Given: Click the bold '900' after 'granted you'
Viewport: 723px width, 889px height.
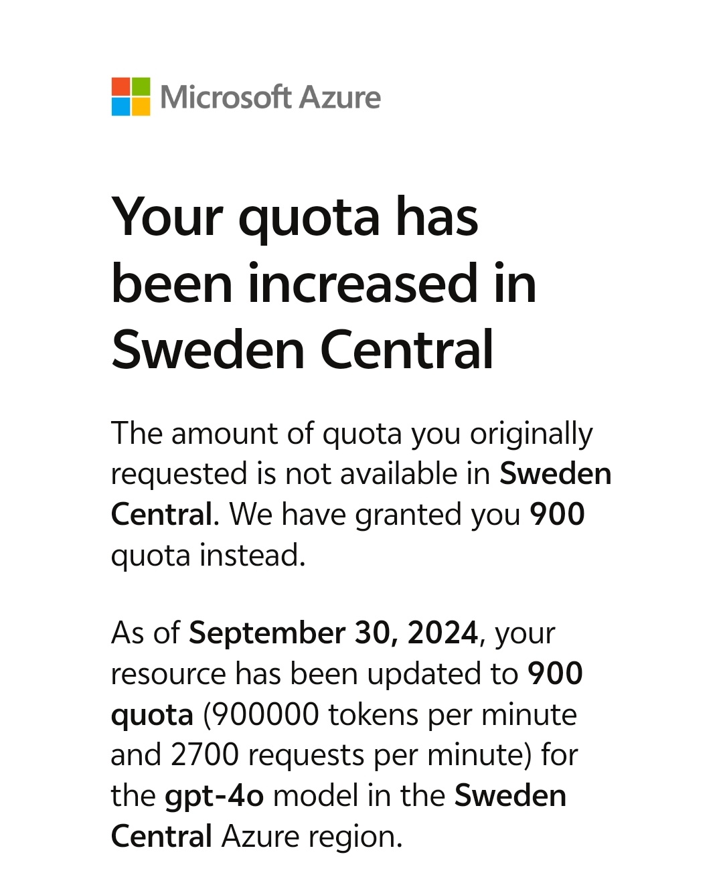Looking at the screenshot, I should [557, 514].
